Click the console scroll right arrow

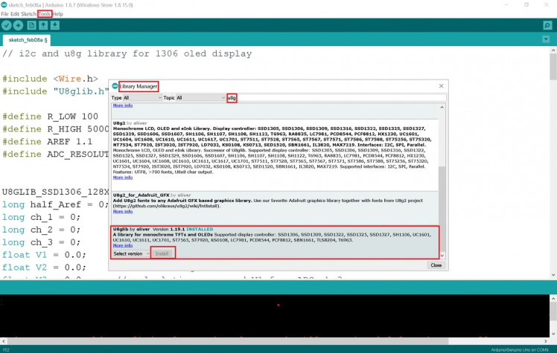click(546, 341)
